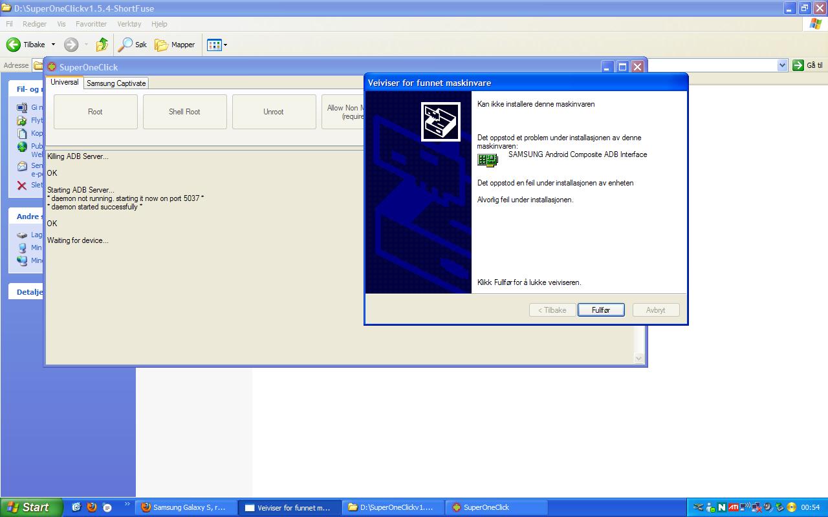Open the Fil menu in Explorer
This screenshot has height=517, width=828.
10,24
